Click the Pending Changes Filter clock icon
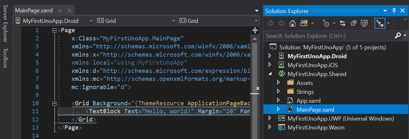Viewport: 409px width, 139px height. (326, 23)
